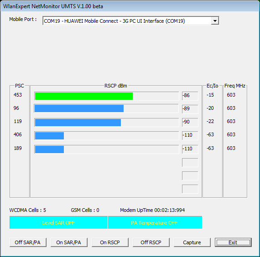This screenshot has width=260, height=257.
Task: Click the PA Temperature OFF indicator
Action: [x=155, y=222]
